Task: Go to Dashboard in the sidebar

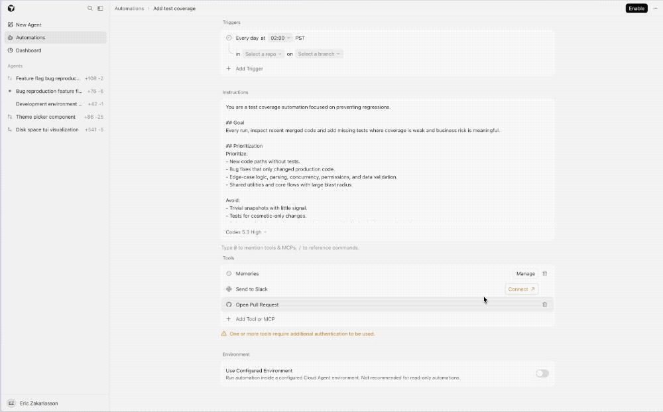Action: click(29, 50)
